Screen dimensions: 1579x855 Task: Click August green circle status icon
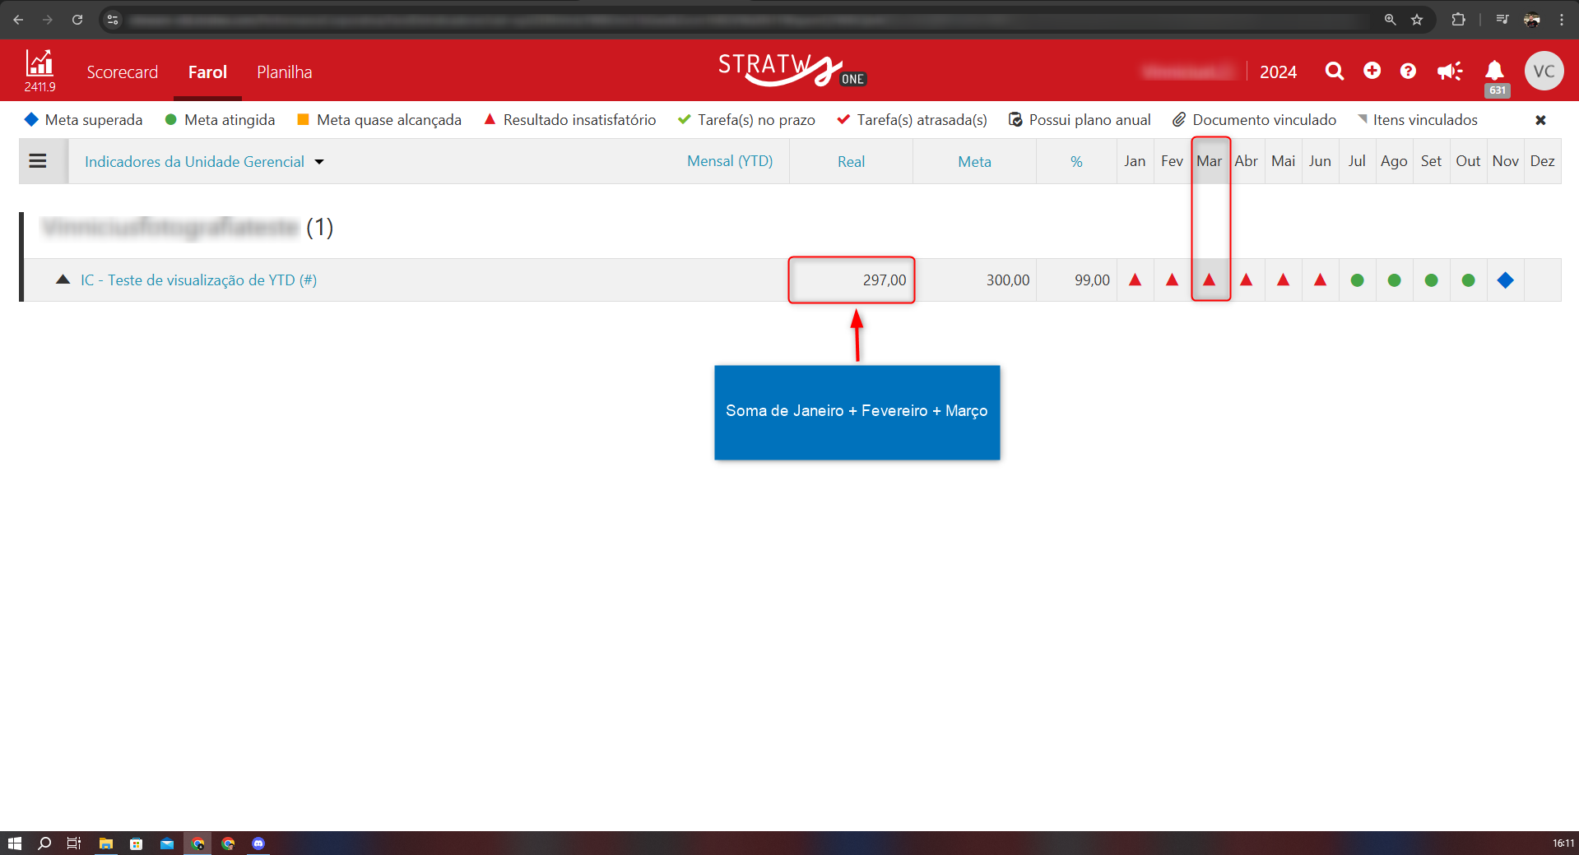click(x=1394, y=280)
